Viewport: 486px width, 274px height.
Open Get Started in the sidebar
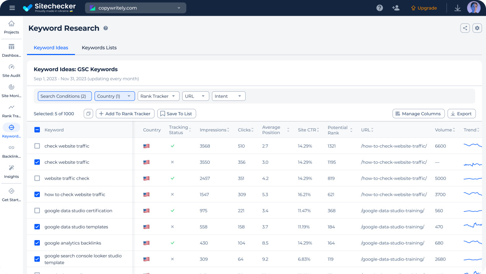(12, 195)
